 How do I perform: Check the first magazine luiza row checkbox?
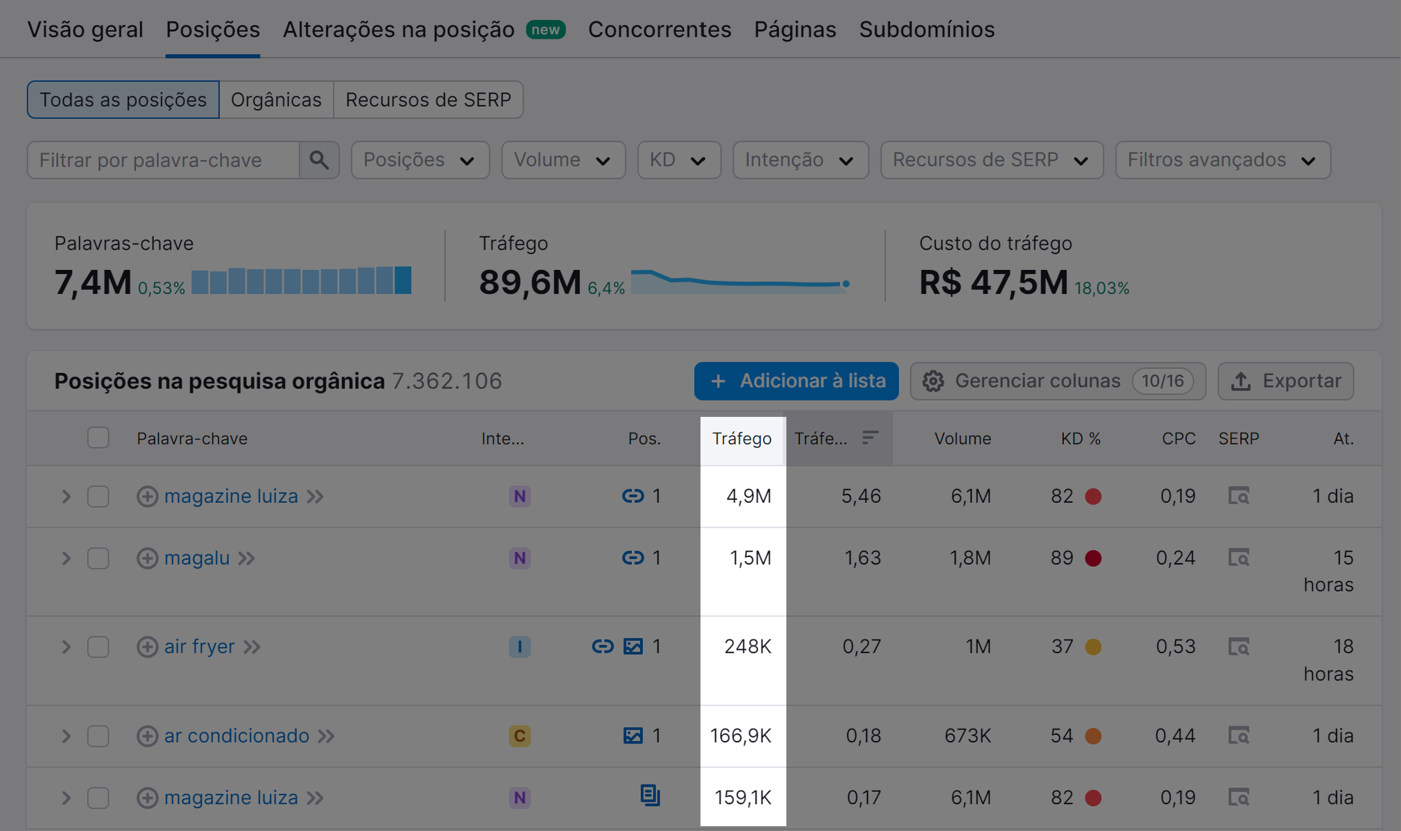(98, 497)
